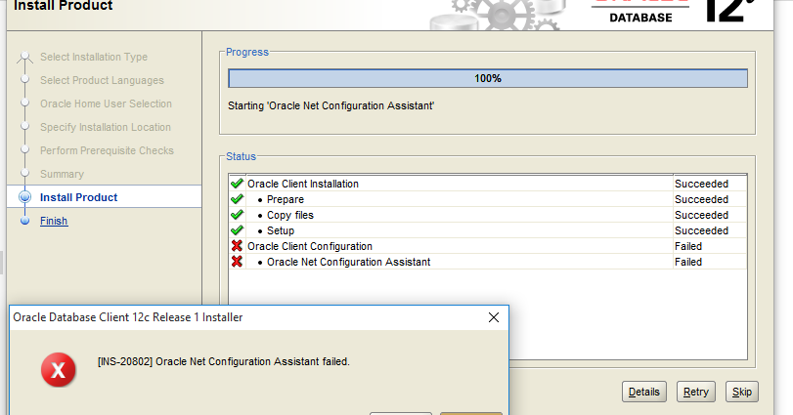
Task: Open the Details button
Action: [x=643, y=392]
